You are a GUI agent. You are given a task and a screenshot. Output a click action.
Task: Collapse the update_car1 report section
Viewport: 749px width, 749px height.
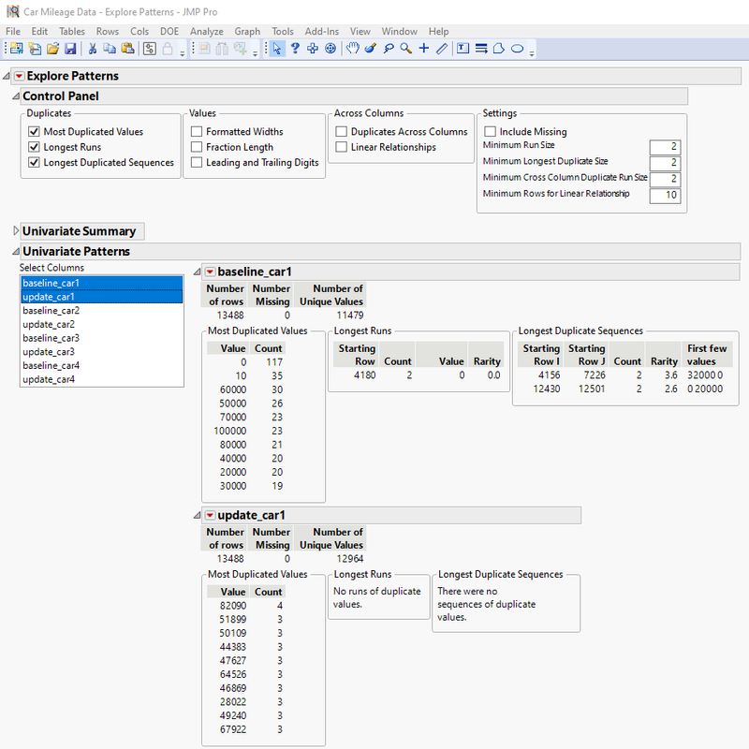[198, 515]
